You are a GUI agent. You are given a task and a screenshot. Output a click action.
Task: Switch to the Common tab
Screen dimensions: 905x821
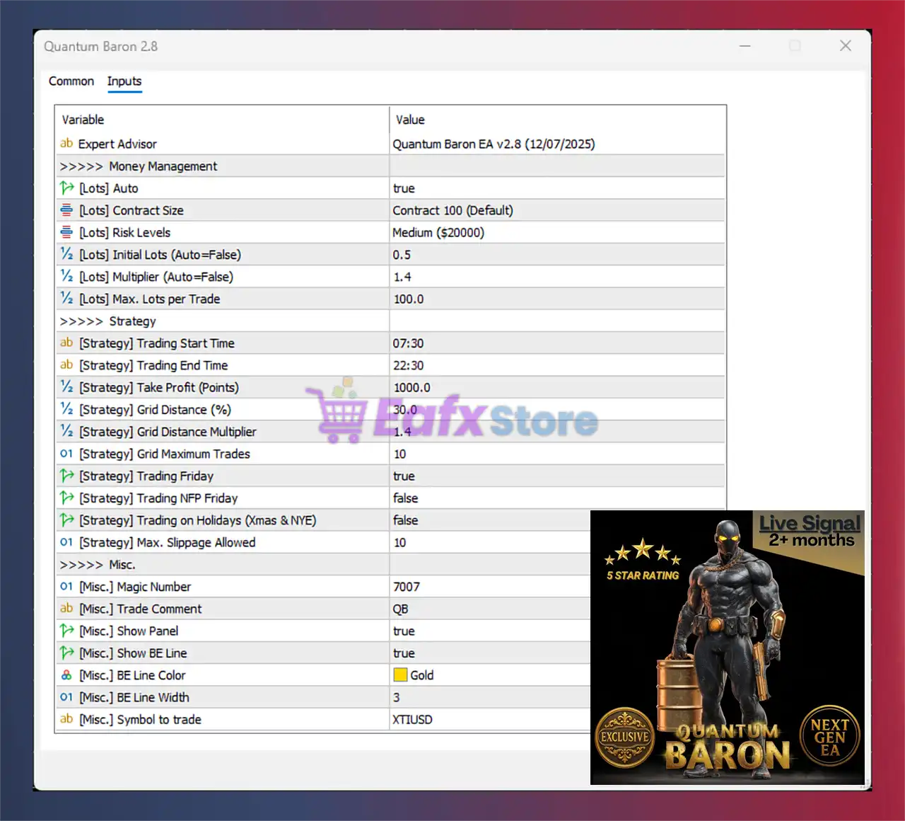(x=71, y=81)
